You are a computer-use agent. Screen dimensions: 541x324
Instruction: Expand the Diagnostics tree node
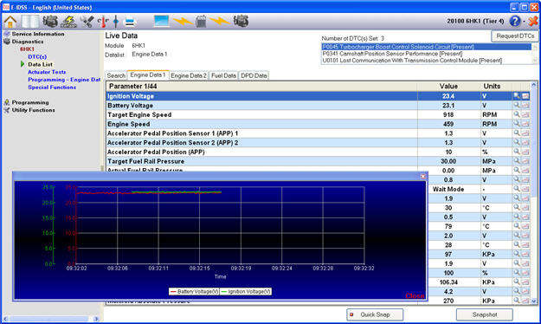tap(28, 42)
